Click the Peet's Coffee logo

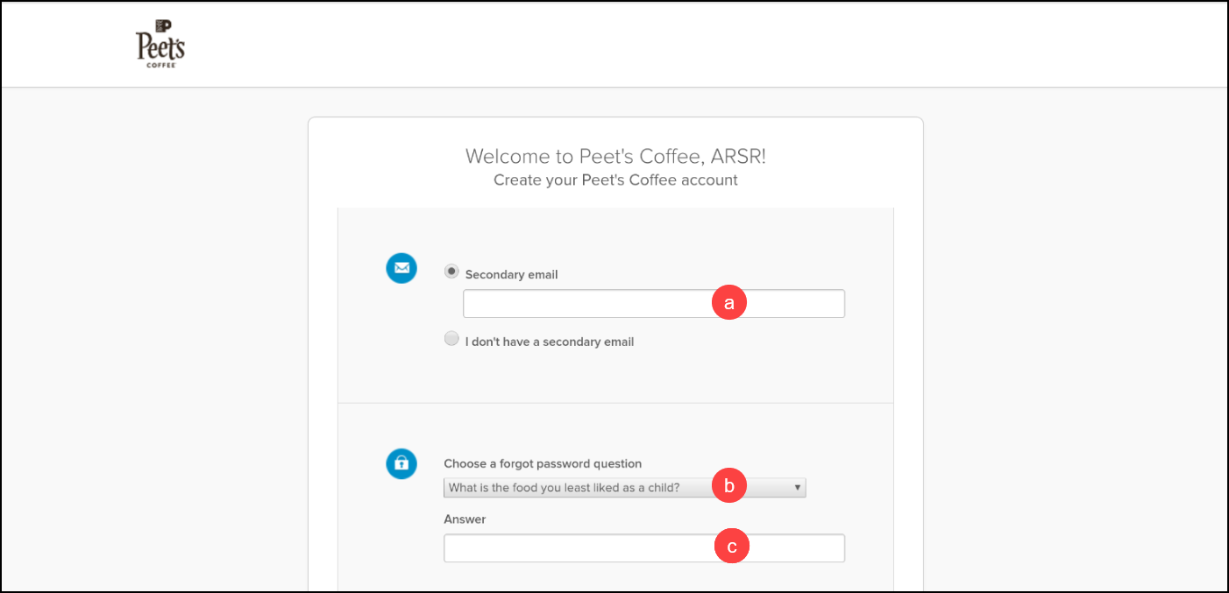(160, 44)
